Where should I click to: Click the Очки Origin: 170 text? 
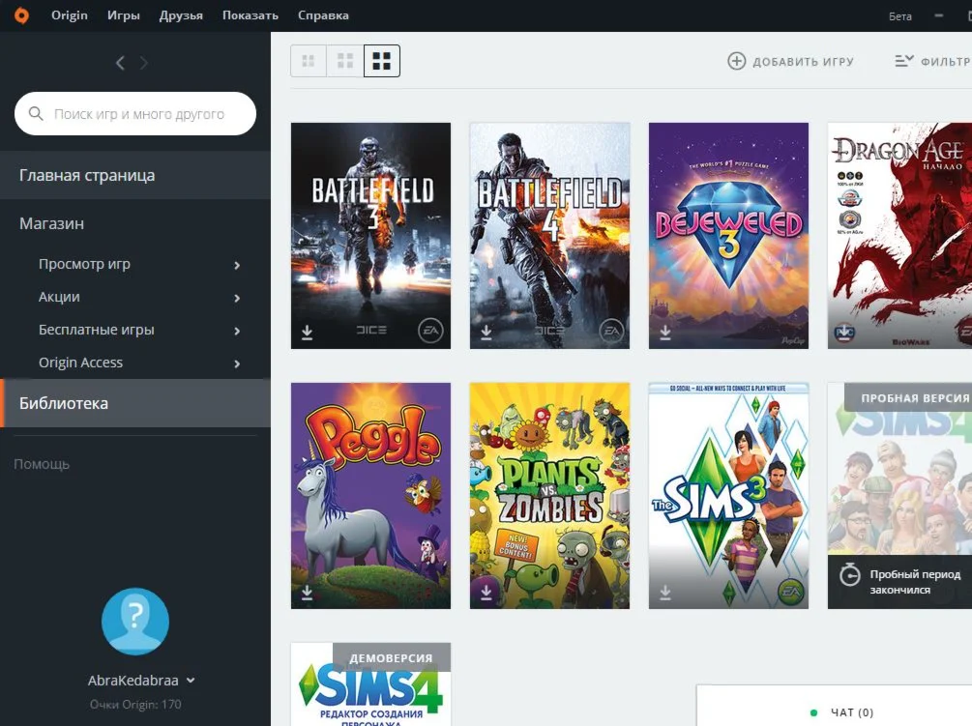135,705
